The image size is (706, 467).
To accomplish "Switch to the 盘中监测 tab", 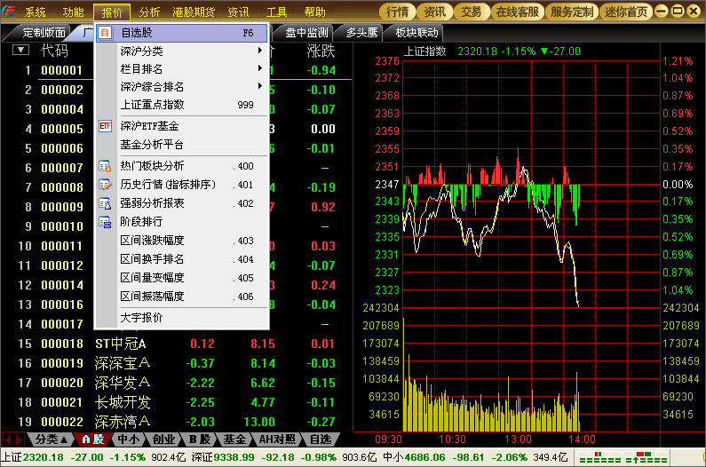I will [307, 33].
